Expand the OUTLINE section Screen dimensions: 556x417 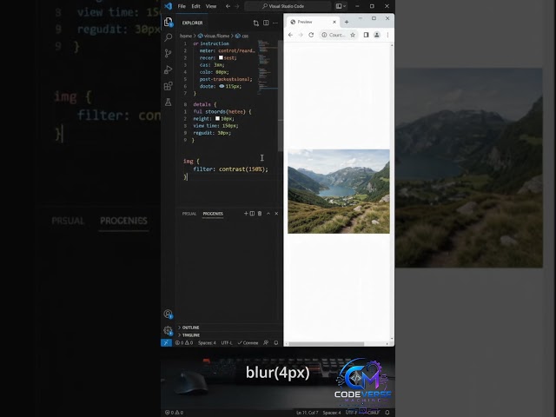click(x=189, y=328)
